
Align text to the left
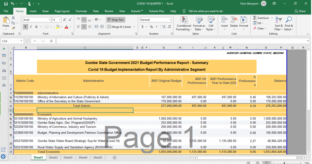pyautogui.click(x=78, y=27)
